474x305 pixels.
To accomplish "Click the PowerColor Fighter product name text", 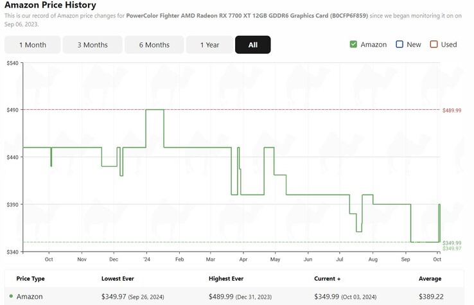I will click(x=247, y=15).
